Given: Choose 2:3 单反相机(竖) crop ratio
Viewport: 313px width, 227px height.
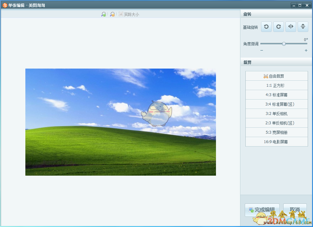Looking at the screenshot, I should tap(277, 123).
